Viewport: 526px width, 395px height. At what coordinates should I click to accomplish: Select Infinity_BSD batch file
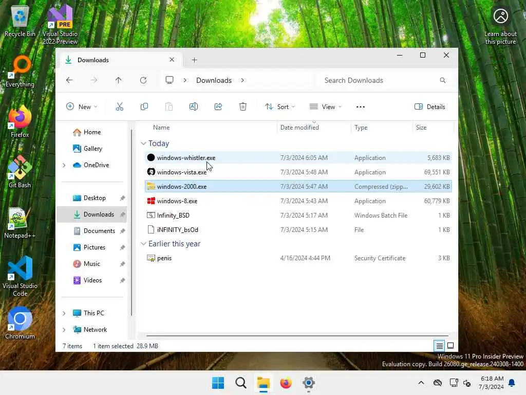298,216
